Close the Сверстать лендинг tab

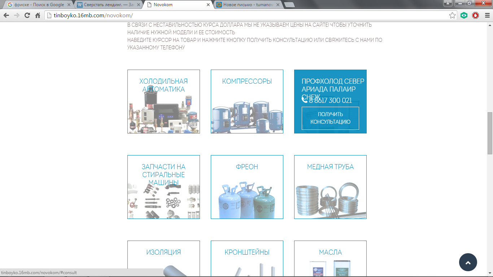tap(139, 5)
